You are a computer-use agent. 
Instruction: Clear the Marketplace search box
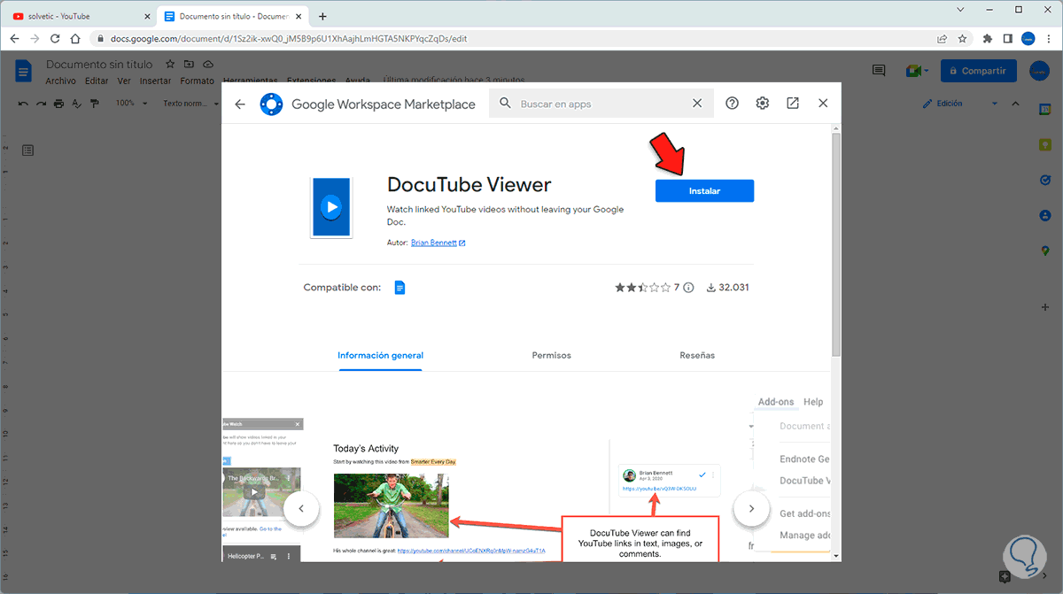[697, 104]
